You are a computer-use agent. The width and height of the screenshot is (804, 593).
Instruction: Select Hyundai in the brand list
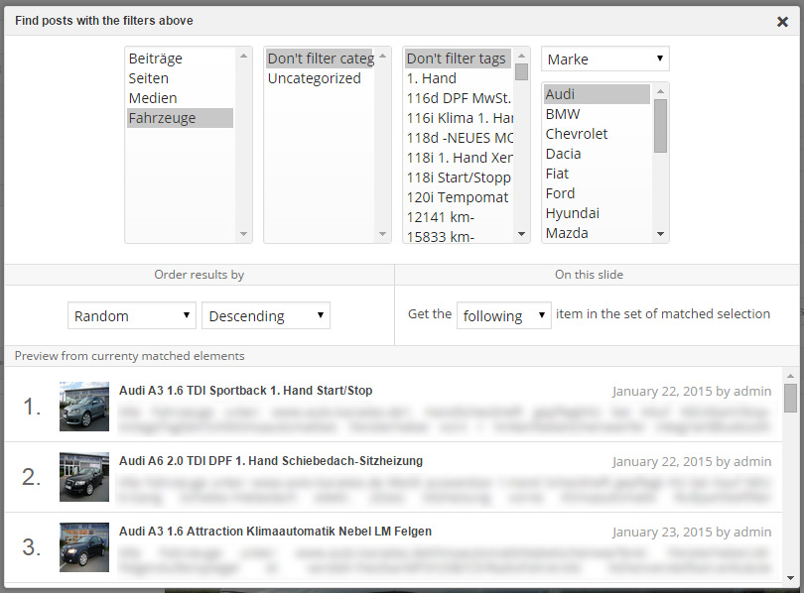(x=597, y=213)
